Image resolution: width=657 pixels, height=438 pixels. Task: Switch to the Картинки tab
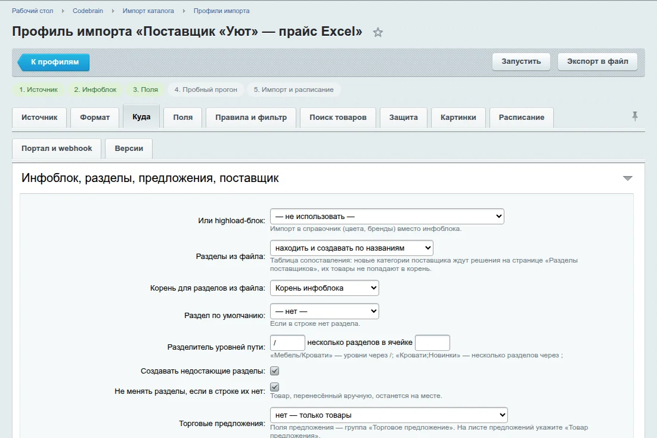pos(458,118)
